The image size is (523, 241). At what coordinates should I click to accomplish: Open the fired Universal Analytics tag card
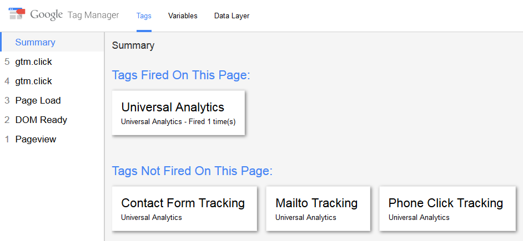(178, 113)
